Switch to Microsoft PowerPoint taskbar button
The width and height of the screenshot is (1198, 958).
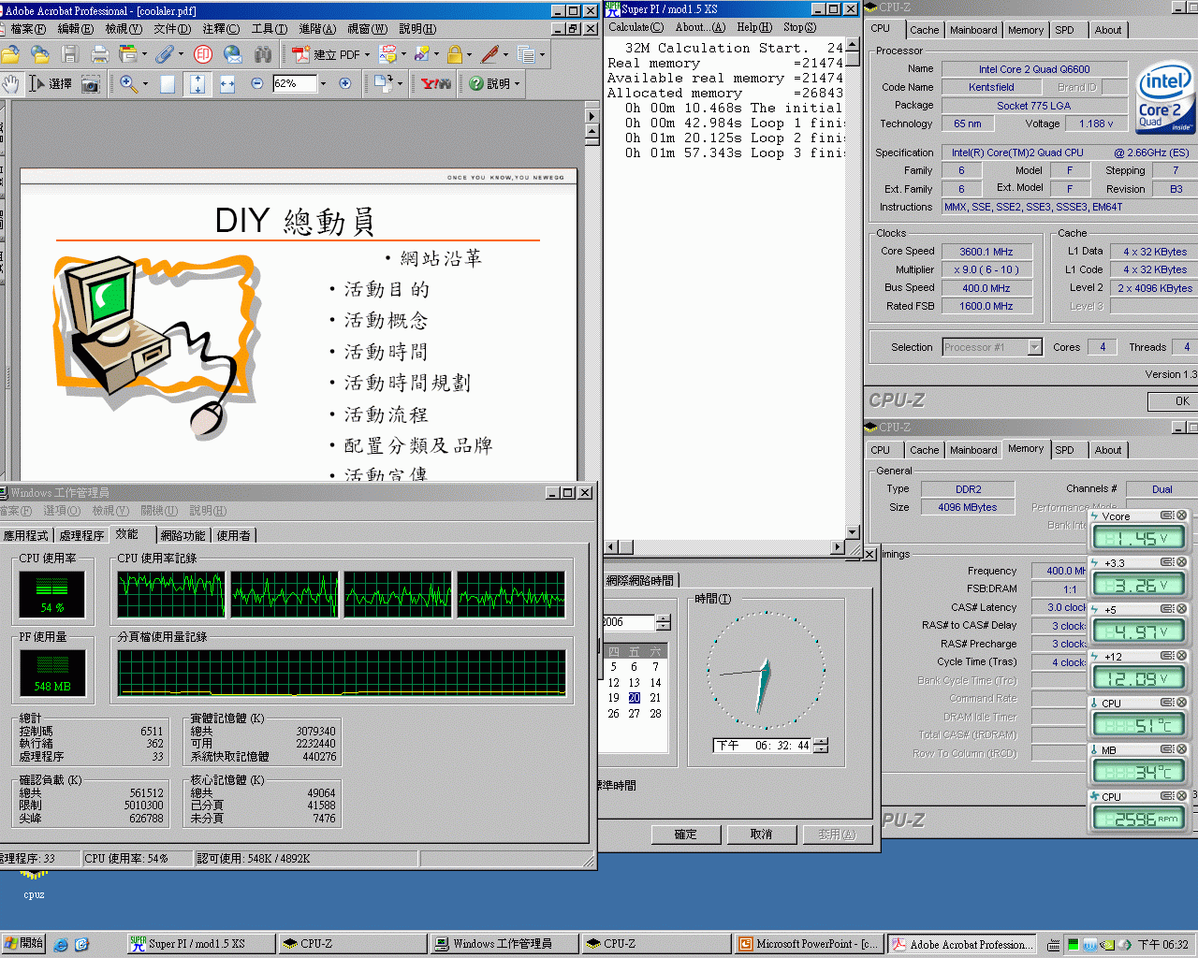[809, 944]
